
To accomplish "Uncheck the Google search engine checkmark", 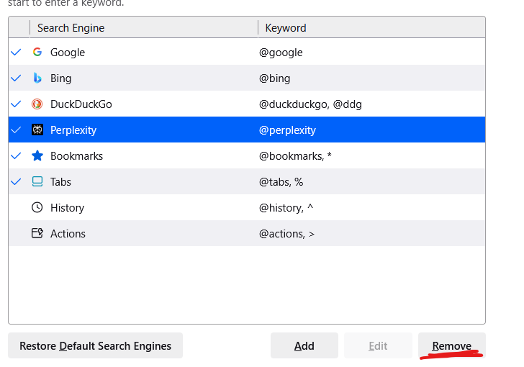I will pos(17,53).
